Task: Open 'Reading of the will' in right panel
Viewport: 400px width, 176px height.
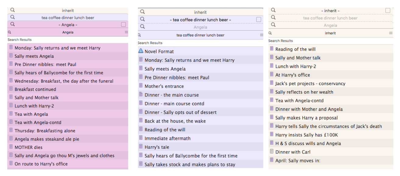Action: coord(331,49)
